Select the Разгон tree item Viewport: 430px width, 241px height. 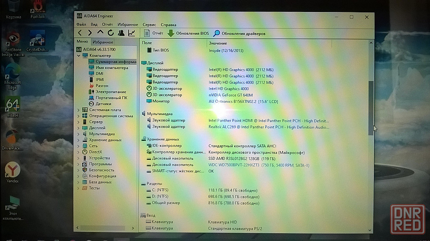point(98,86)
